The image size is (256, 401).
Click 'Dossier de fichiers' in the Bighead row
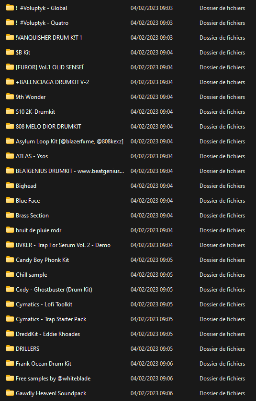tap(222, 186)
